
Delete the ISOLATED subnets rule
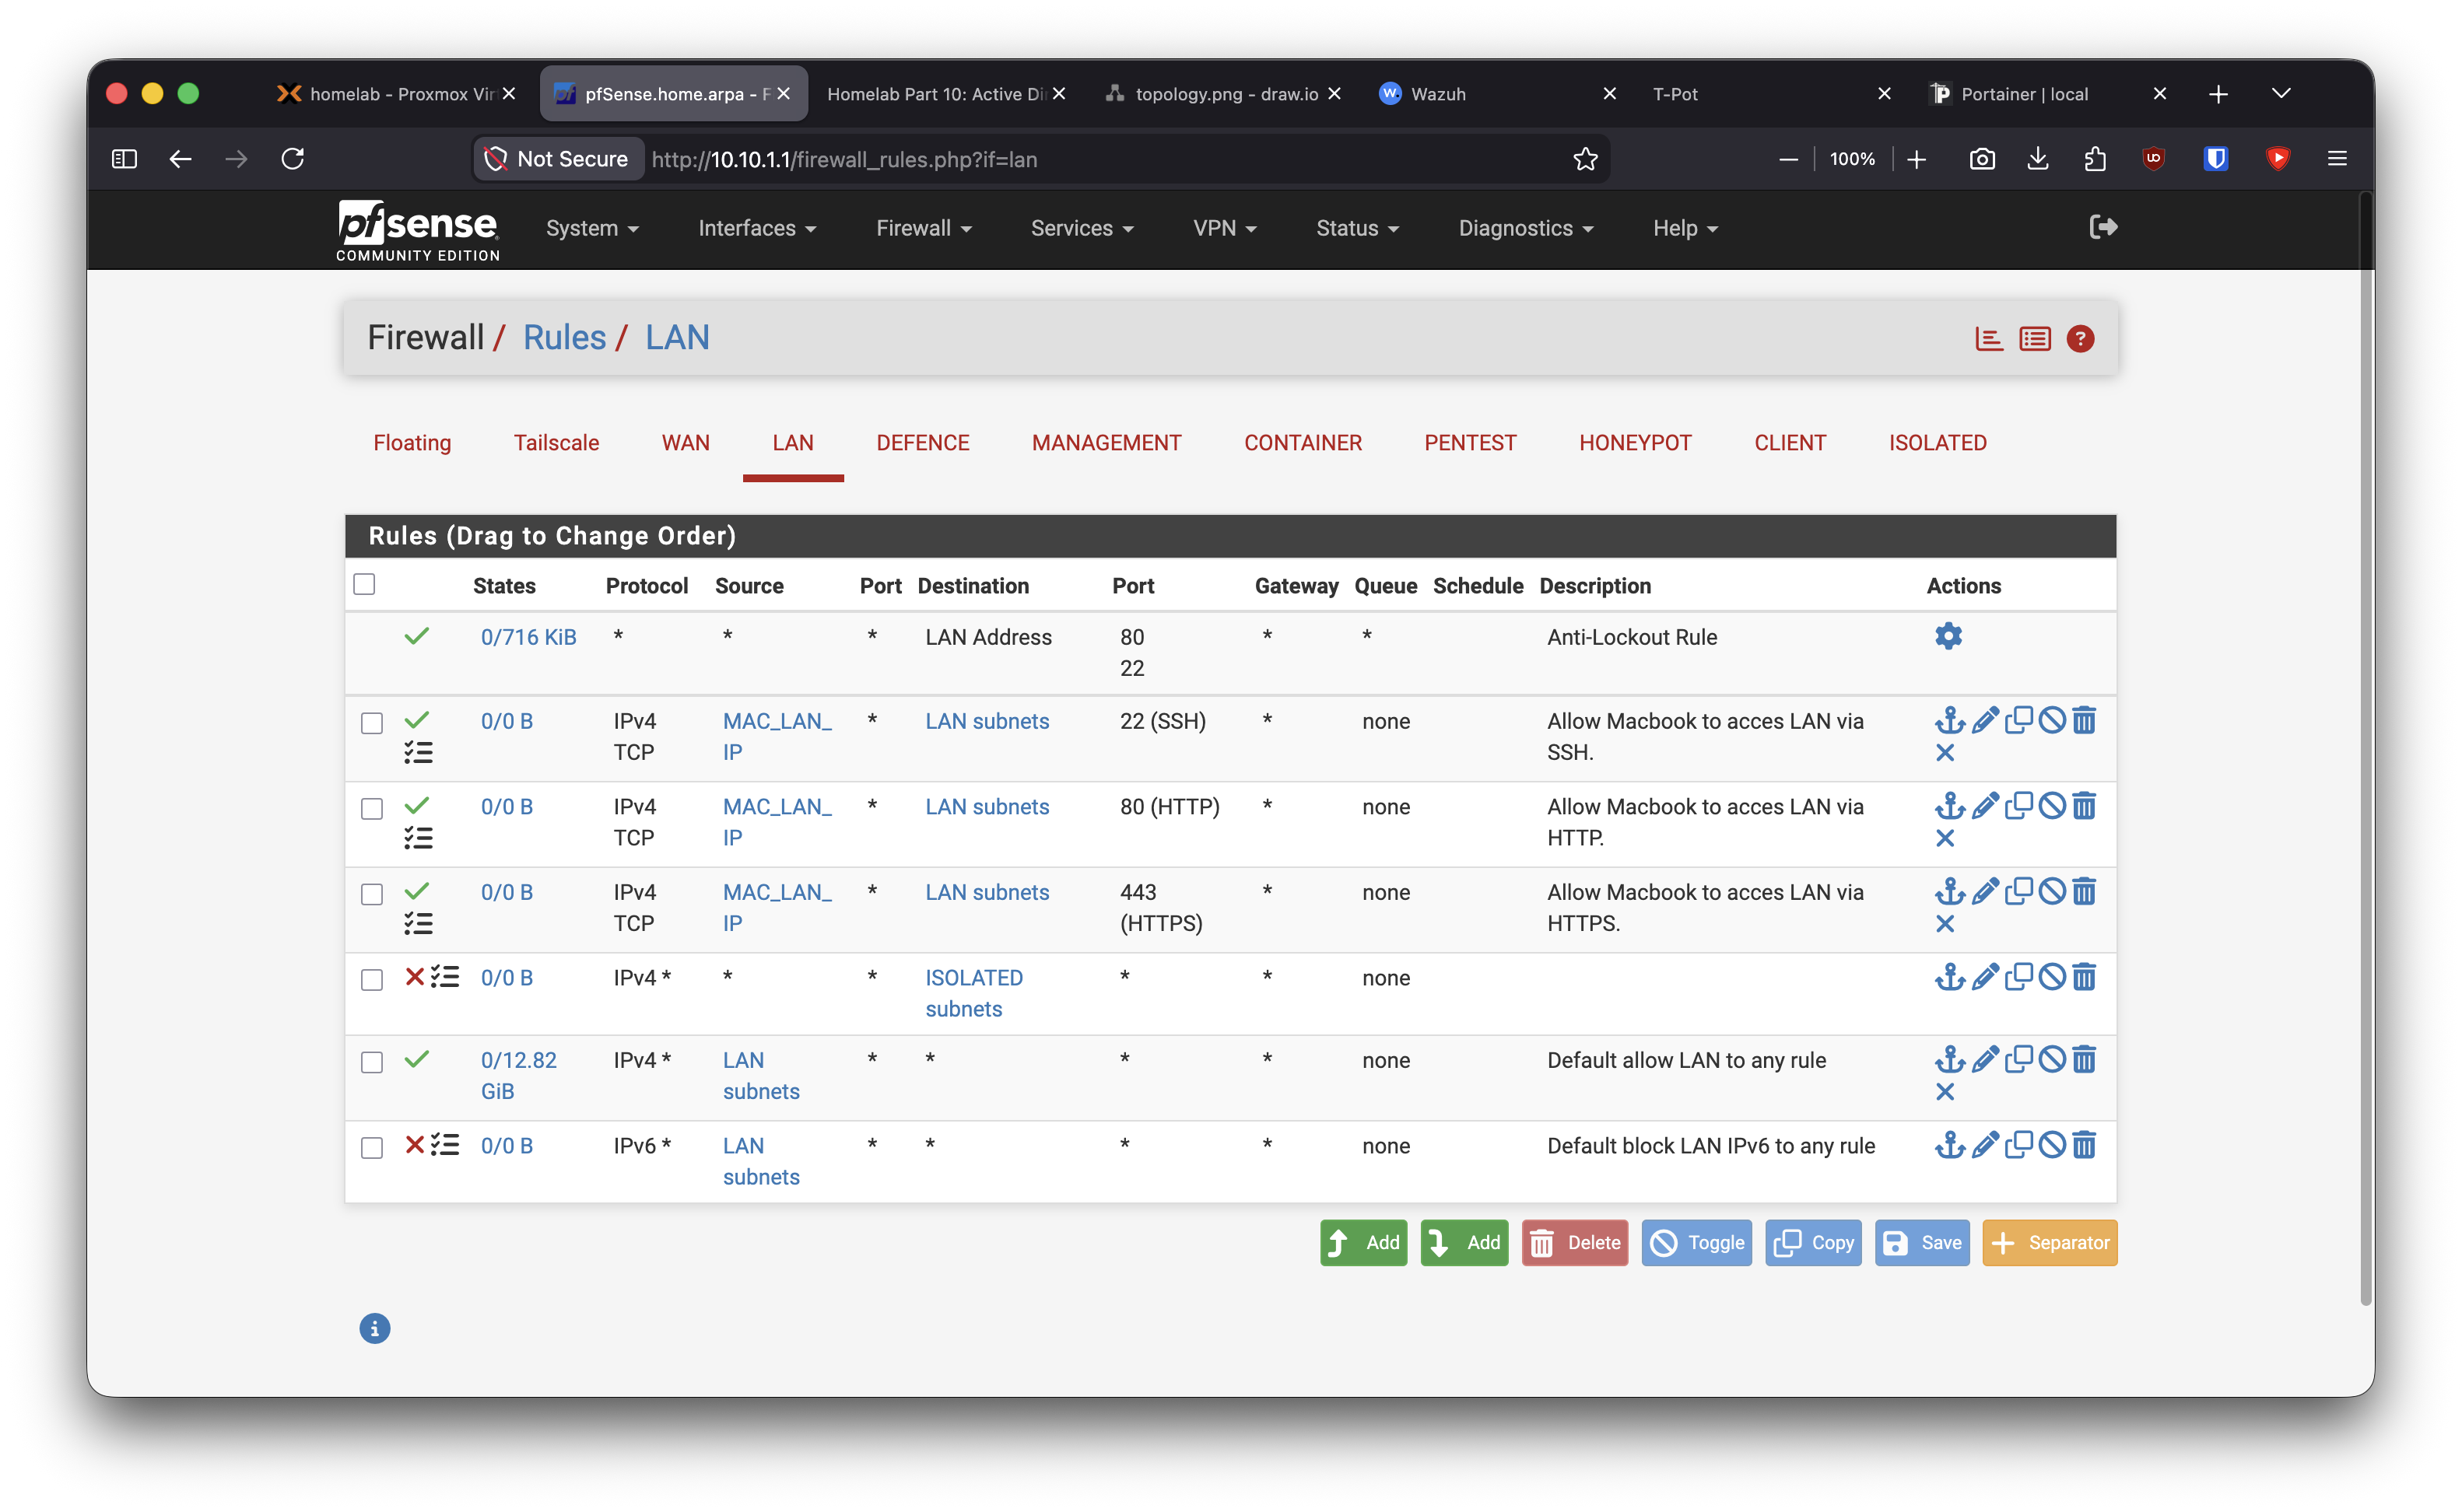pos(2083,977)
